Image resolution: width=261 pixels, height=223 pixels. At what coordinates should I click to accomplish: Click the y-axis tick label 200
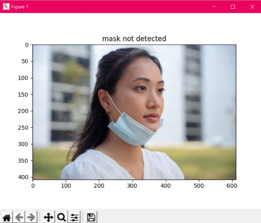24,111
